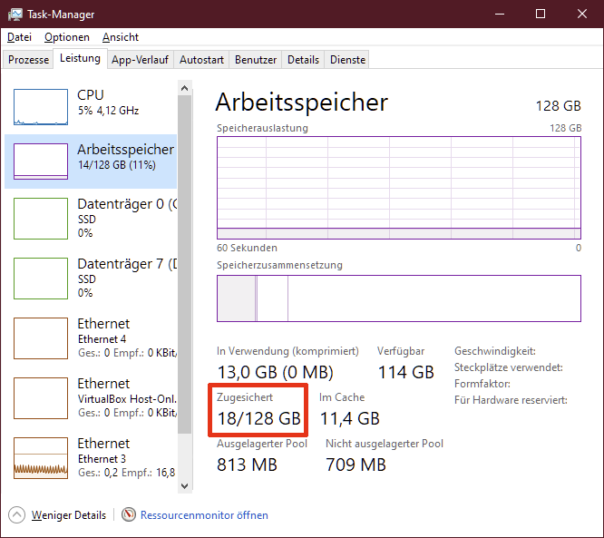The width and height of the screenshot is (604, 538).
Task: Click the '18/128 GB' Zugesichert value
Action: tap(258, 418)
